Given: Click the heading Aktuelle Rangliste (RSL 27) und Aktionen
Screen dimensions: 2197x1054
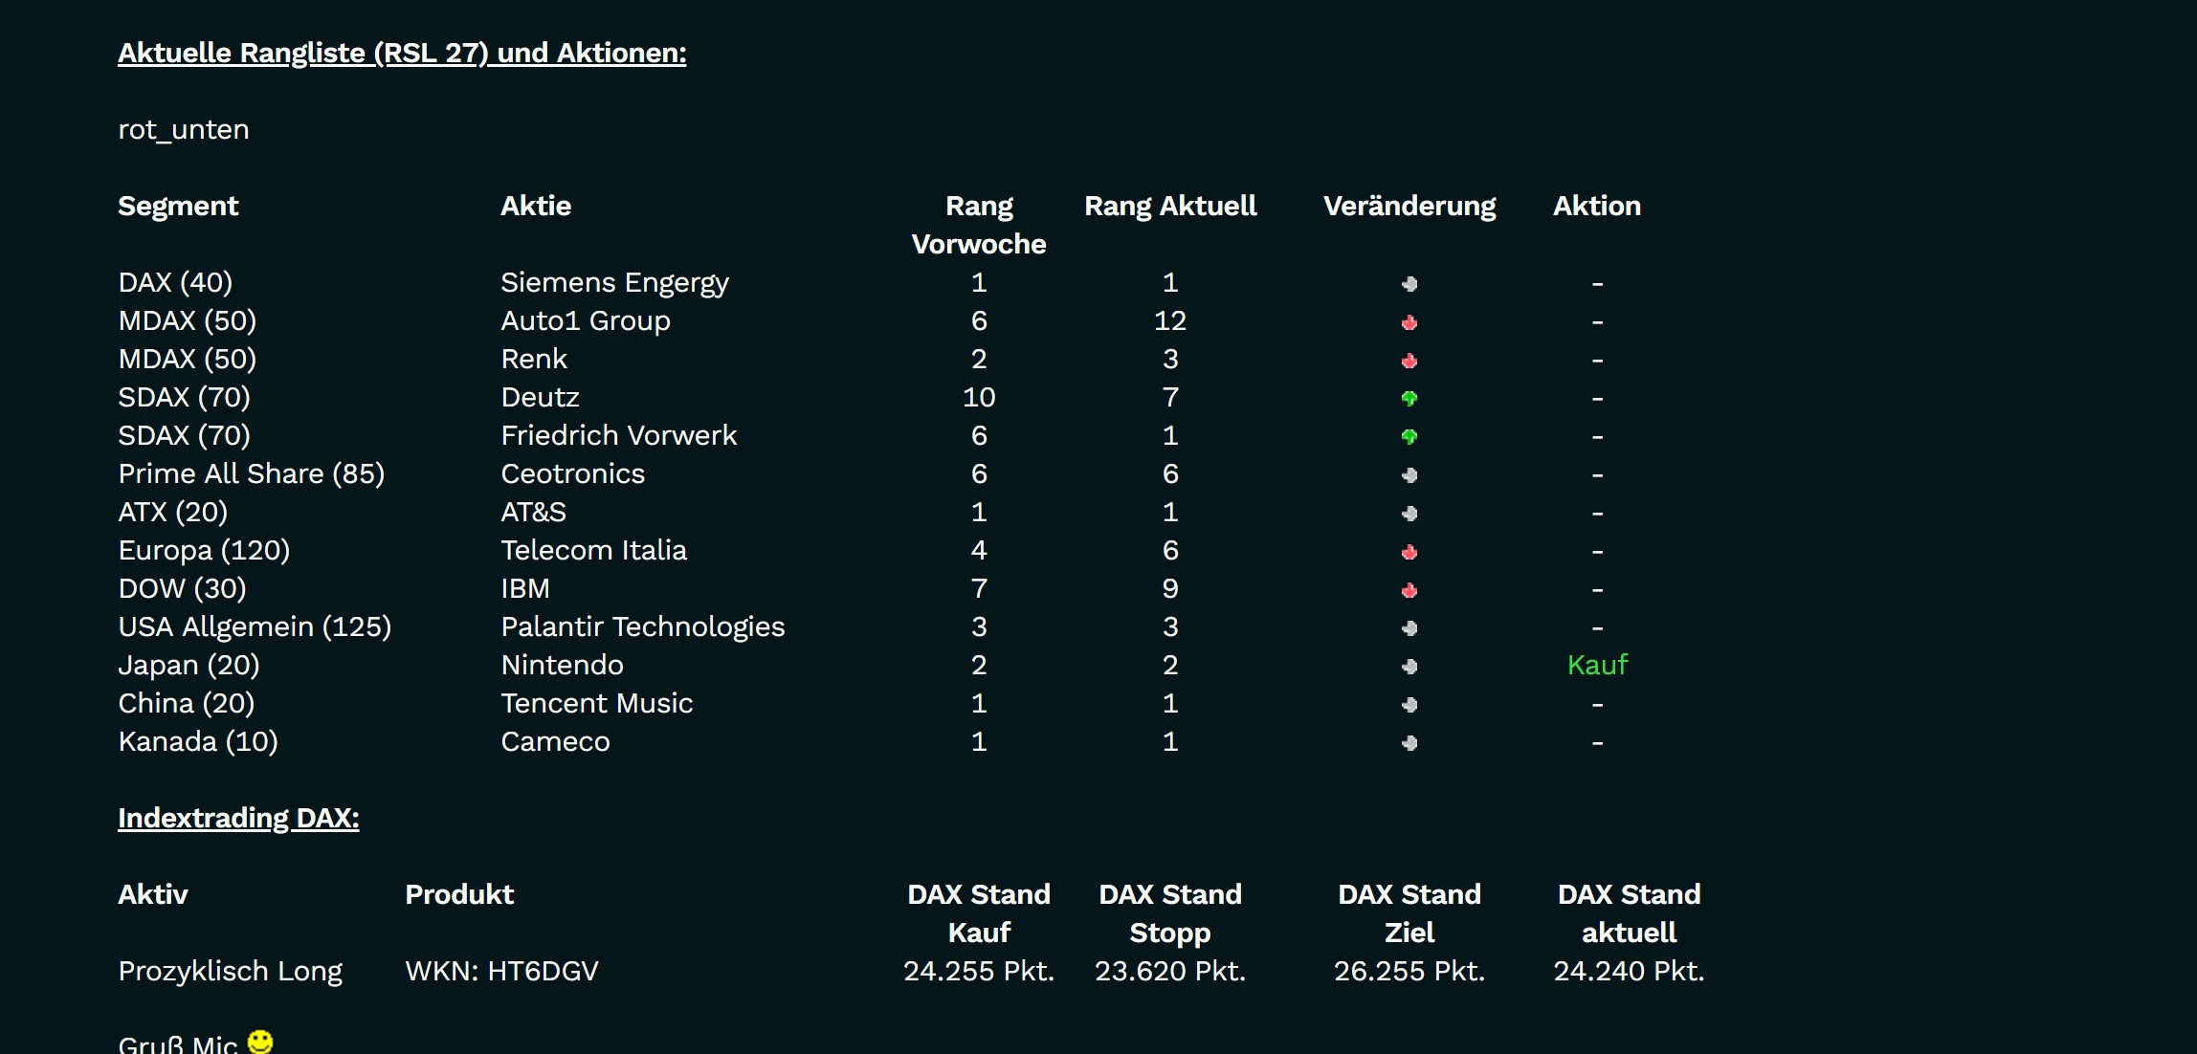Looking at the screenshot, I should (402, 53).
